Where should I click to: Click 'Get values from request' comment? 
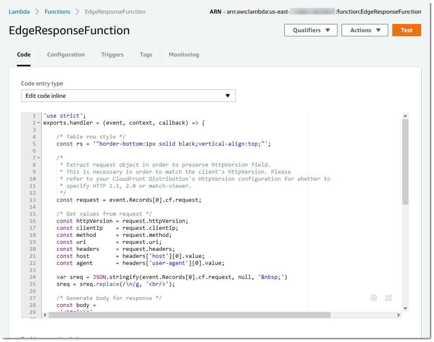(104, 214)
